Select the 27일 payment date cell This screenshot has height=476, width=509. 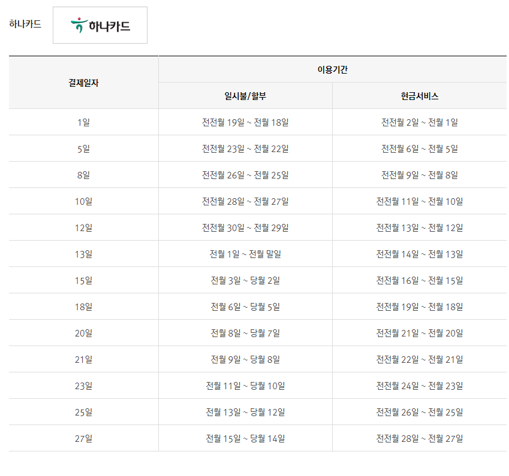(x=83, y=438)
